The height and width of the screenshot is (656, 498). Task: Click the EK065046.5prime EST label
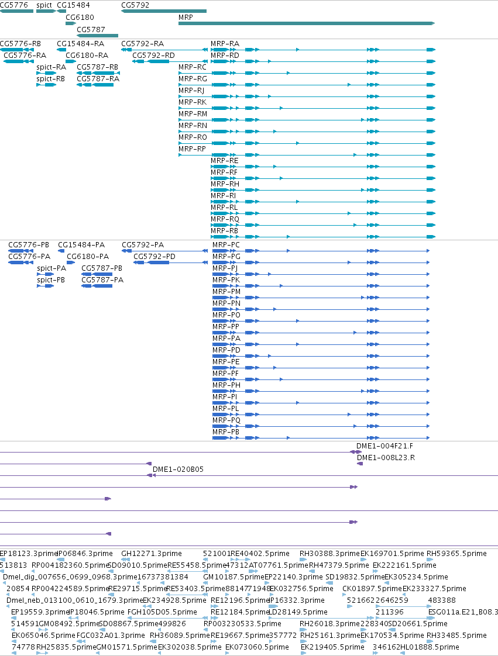[x=43, y=636]
